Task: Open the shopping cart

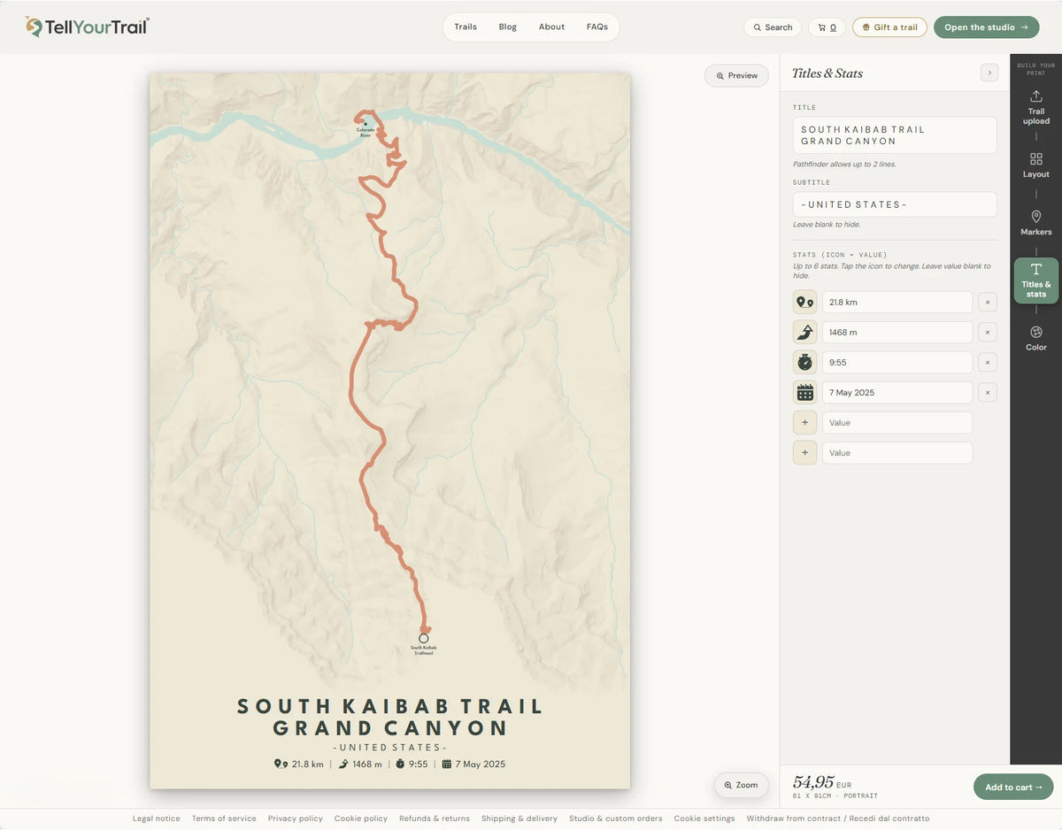Action: (827, 27)
